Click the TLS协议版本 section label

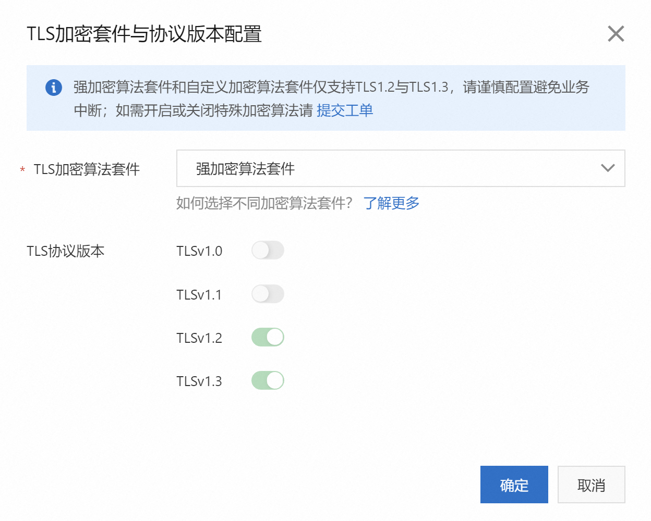tap(66, 251)
